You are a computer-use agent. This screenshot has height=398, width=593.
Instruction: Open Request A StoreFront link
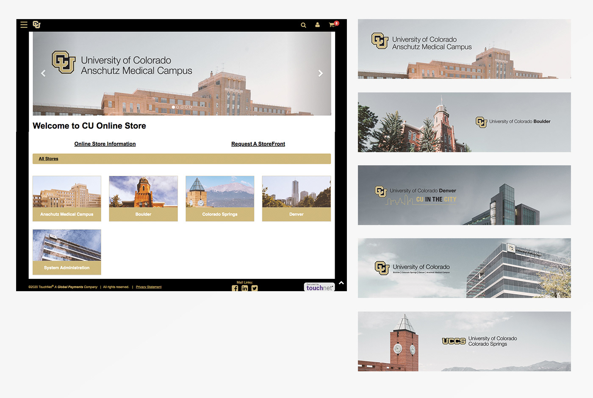[x=258, y=144]
